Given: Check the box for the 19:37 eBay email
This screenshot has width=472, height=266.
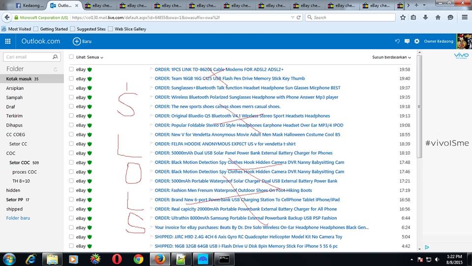Looking at the screenshot, I should (71, 88).
